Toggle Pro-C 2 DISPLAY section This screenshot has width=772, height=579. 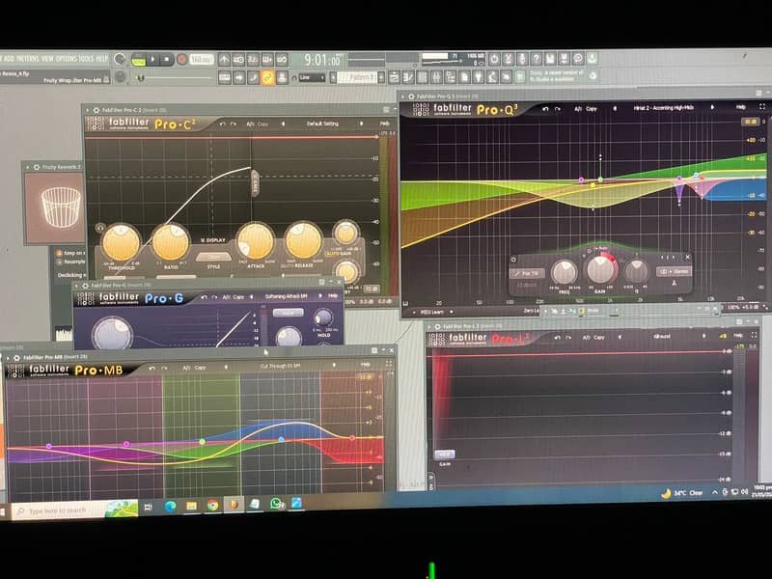(x=213, y=240)
